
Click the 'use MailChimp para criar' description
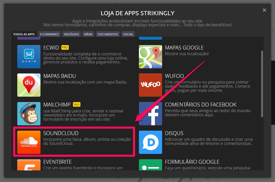(x=84, y=115)
